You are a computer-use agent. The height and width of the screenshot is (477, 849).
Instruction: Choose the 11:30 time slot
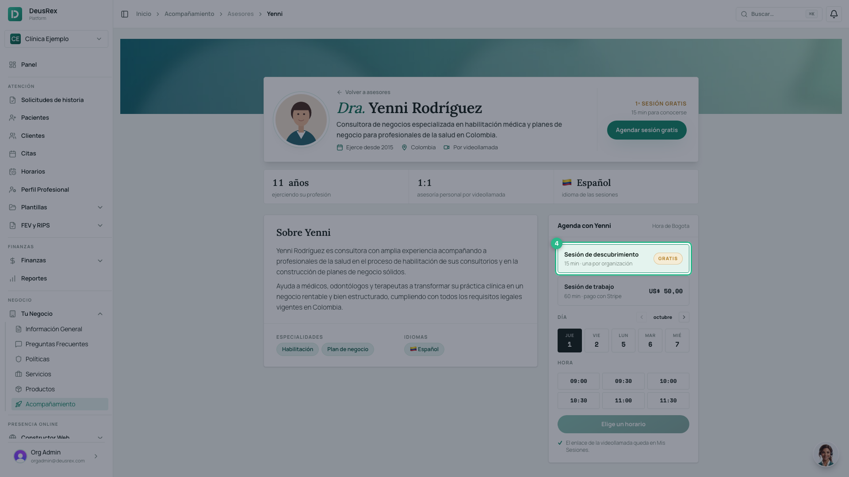click(668, 401)
